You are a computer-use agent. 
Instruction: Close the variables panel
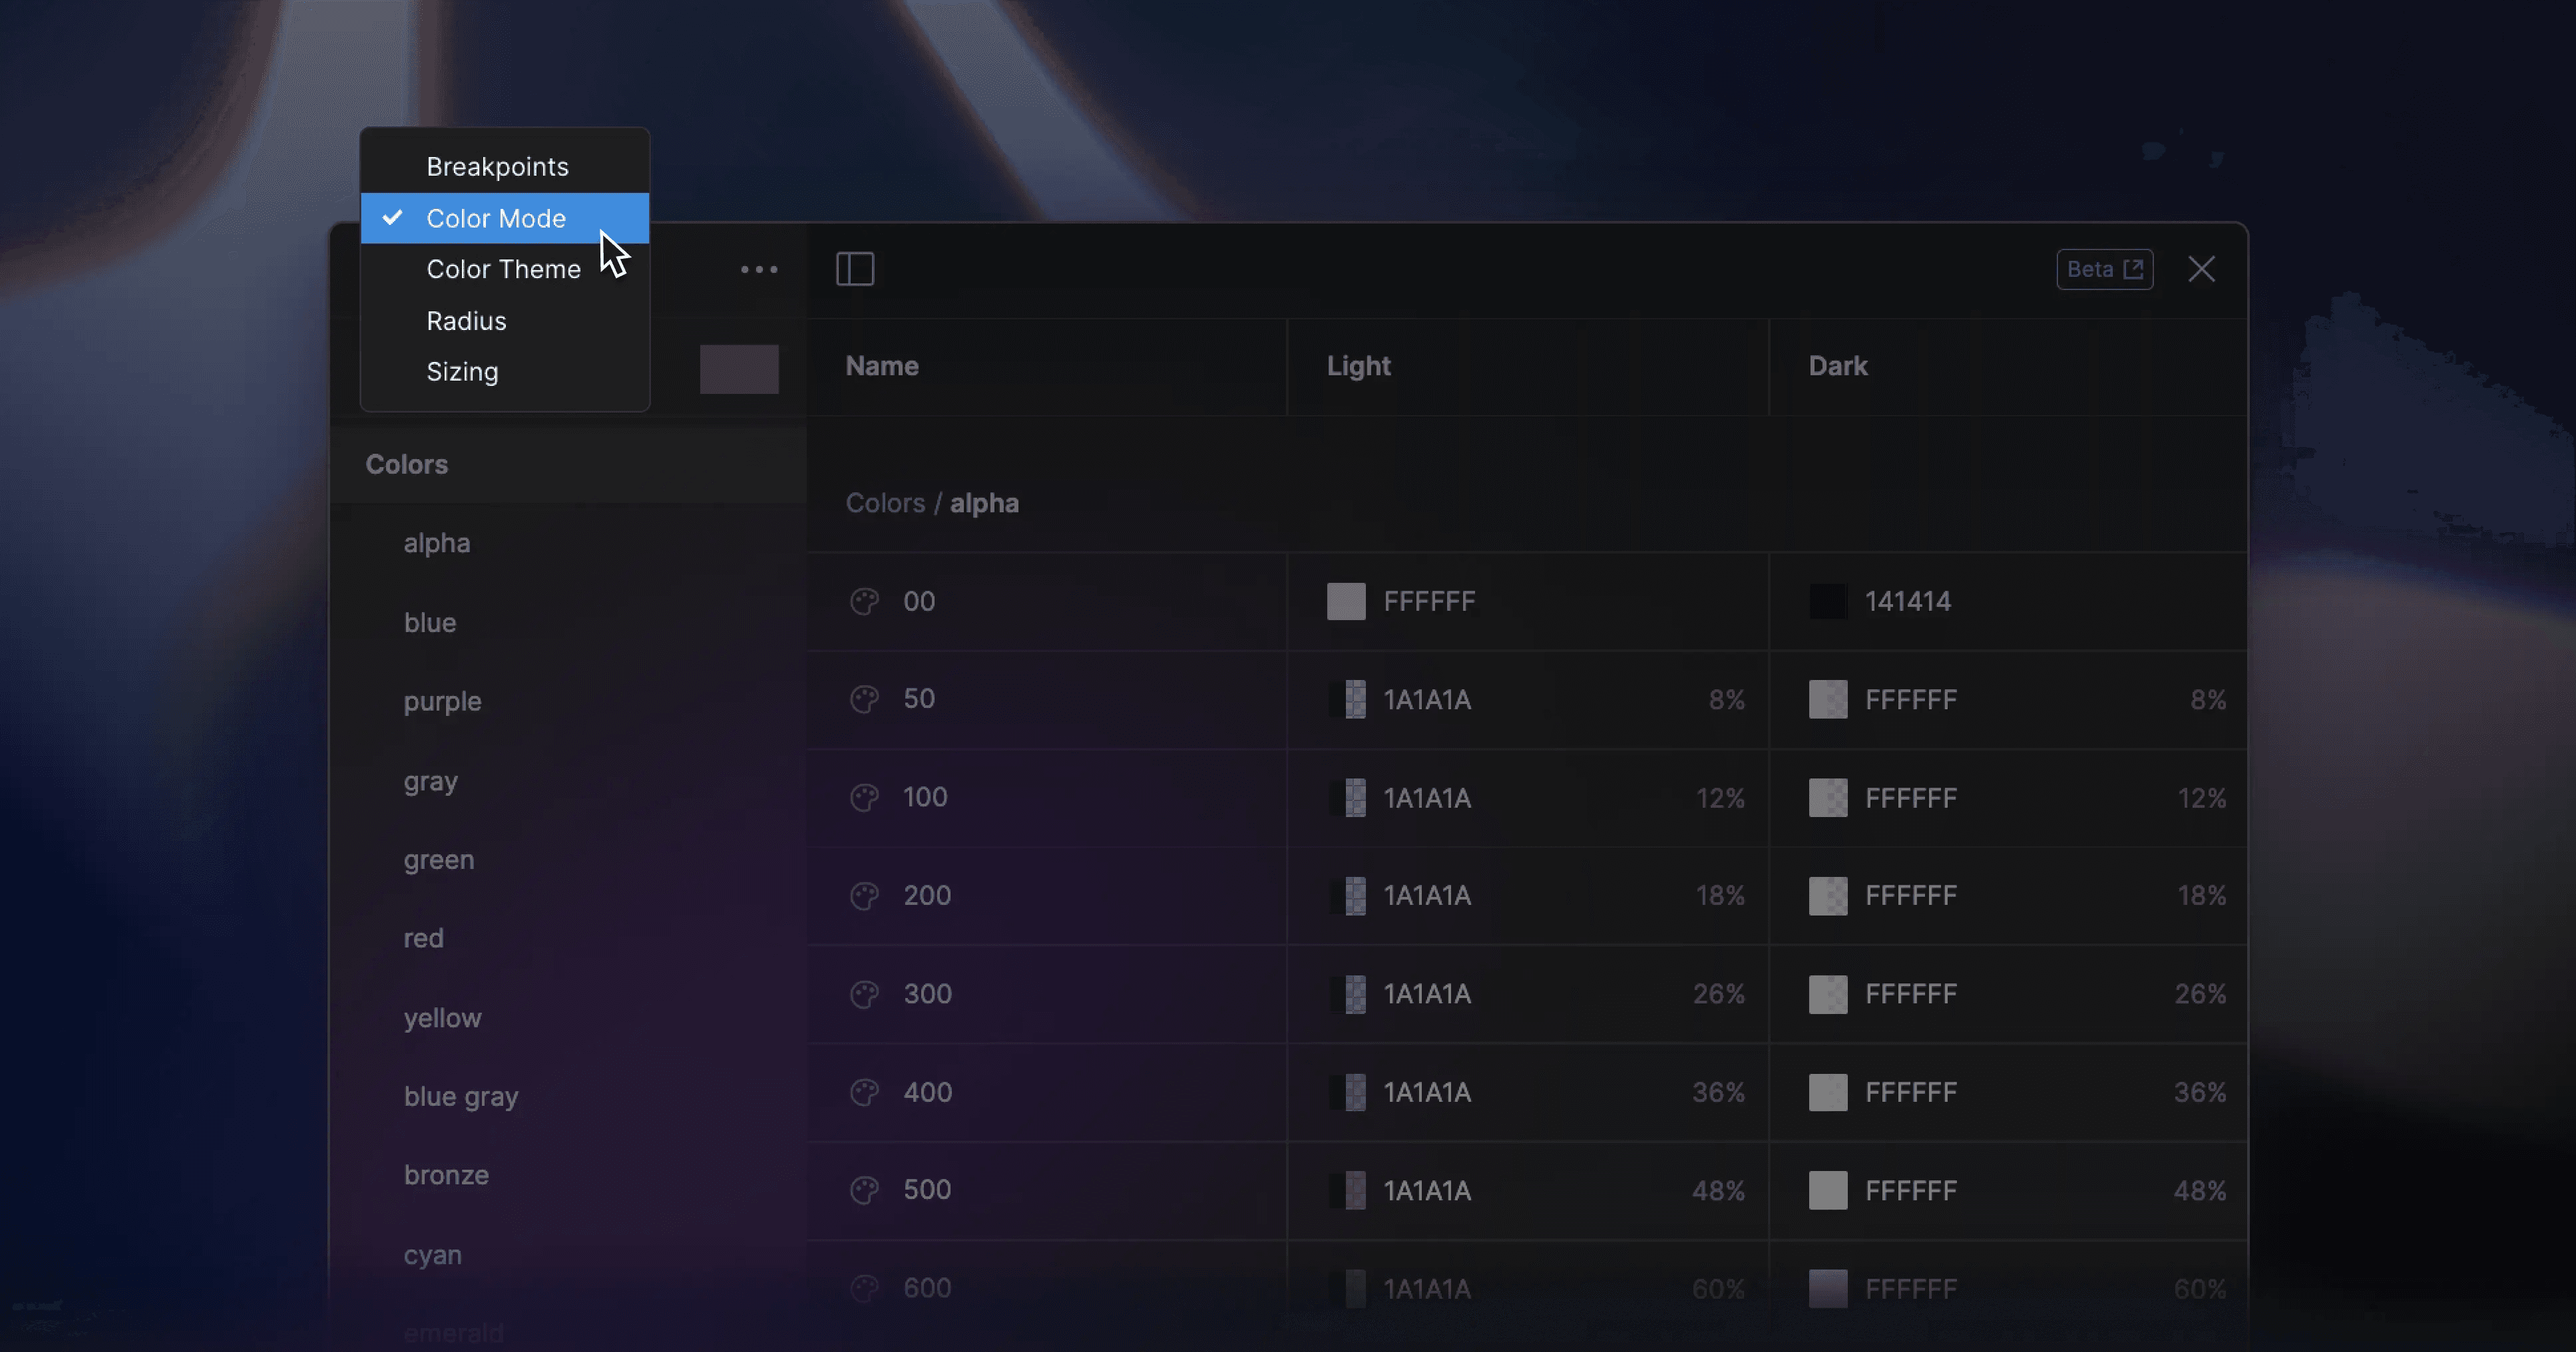[2201, 269]
